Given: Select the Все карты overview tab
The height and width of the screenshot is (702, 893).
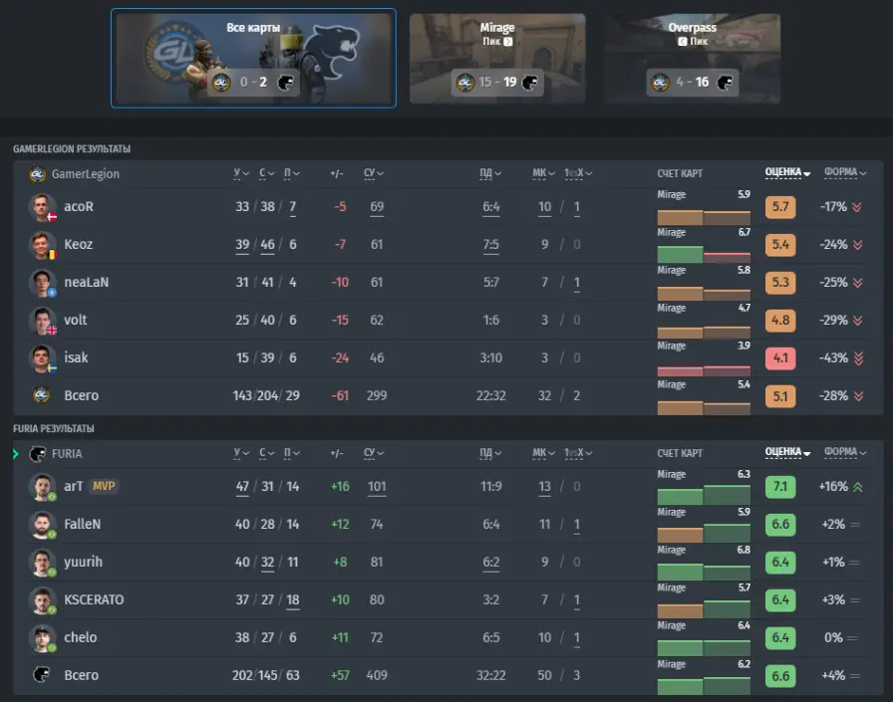Looking at the screenshot, I should coord(253,58).
